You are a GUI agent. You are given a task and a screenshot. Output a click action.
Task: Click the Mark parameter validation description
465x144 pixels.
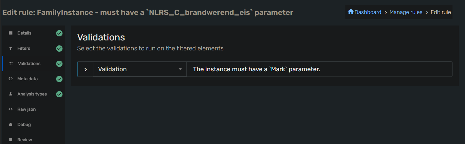point(256,69)
